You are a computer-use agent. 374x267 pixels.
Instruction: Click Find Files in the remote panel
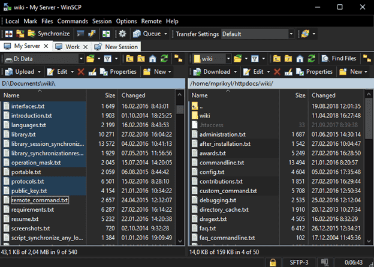pyautogui.click(x=338, y=59)
